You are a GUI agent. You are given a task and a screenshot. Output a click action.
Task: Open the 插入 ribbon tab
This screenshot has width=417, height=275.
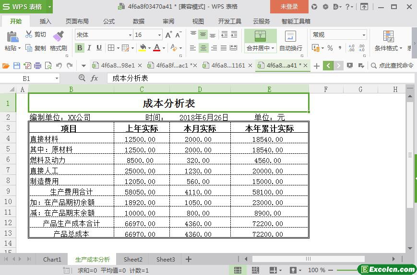(x=45, y=21)
